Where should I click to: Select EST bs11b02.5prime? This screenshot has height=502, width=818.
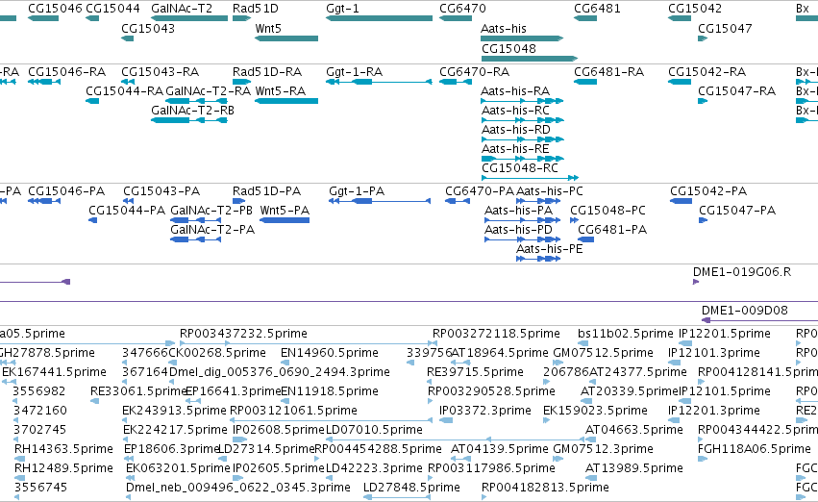pos(626,334)
